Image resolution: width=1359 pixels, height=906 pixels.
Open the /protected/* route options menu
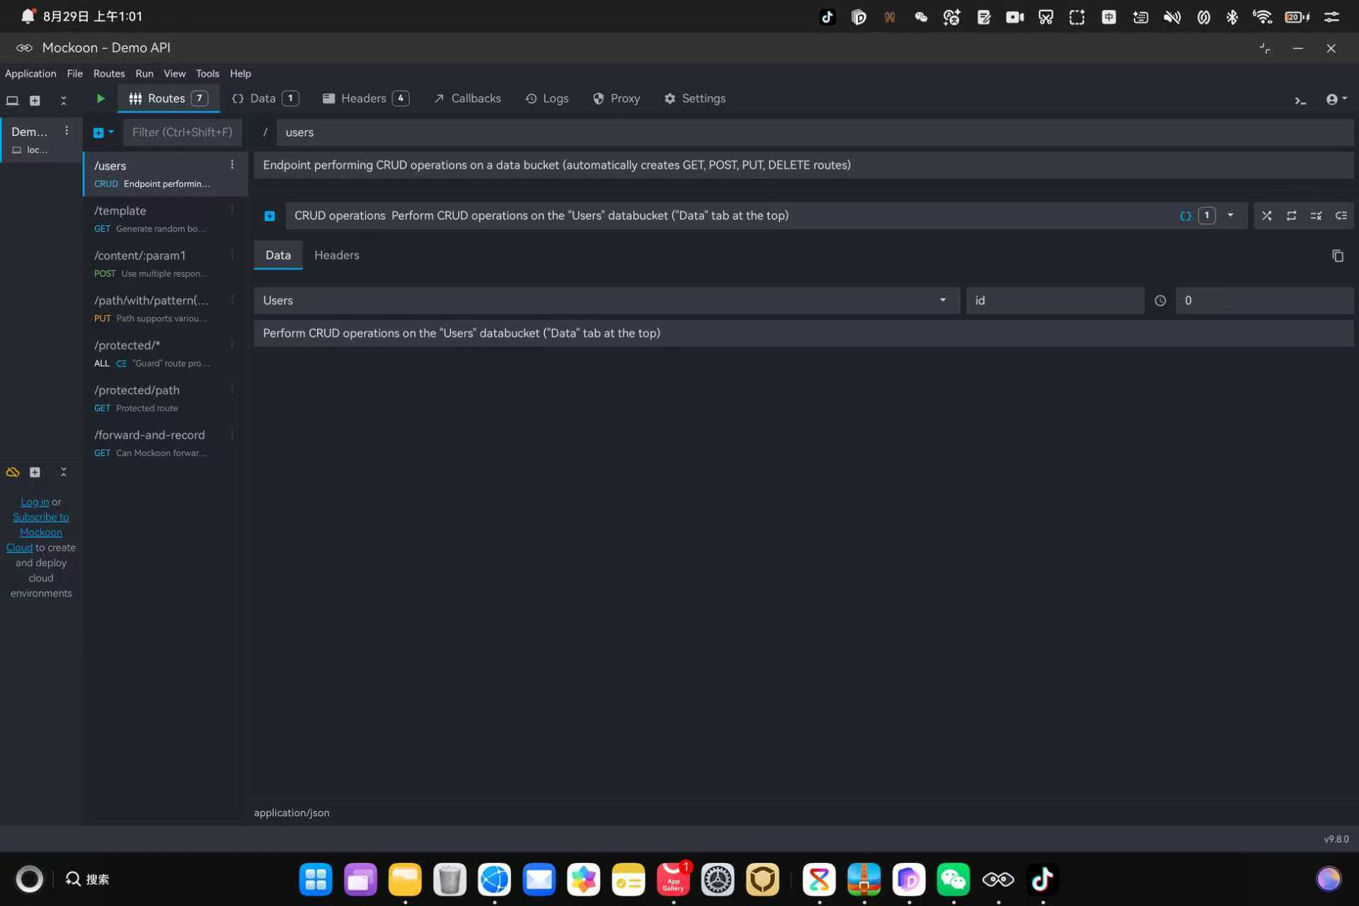tap(232, 345)
